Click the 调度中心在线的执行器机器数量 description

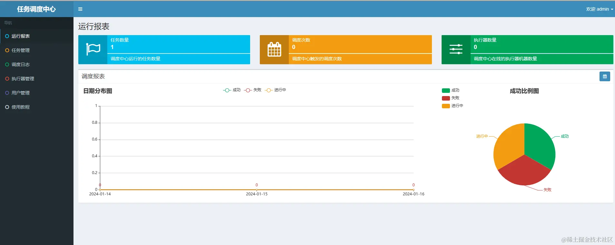[x=505, y=59]
